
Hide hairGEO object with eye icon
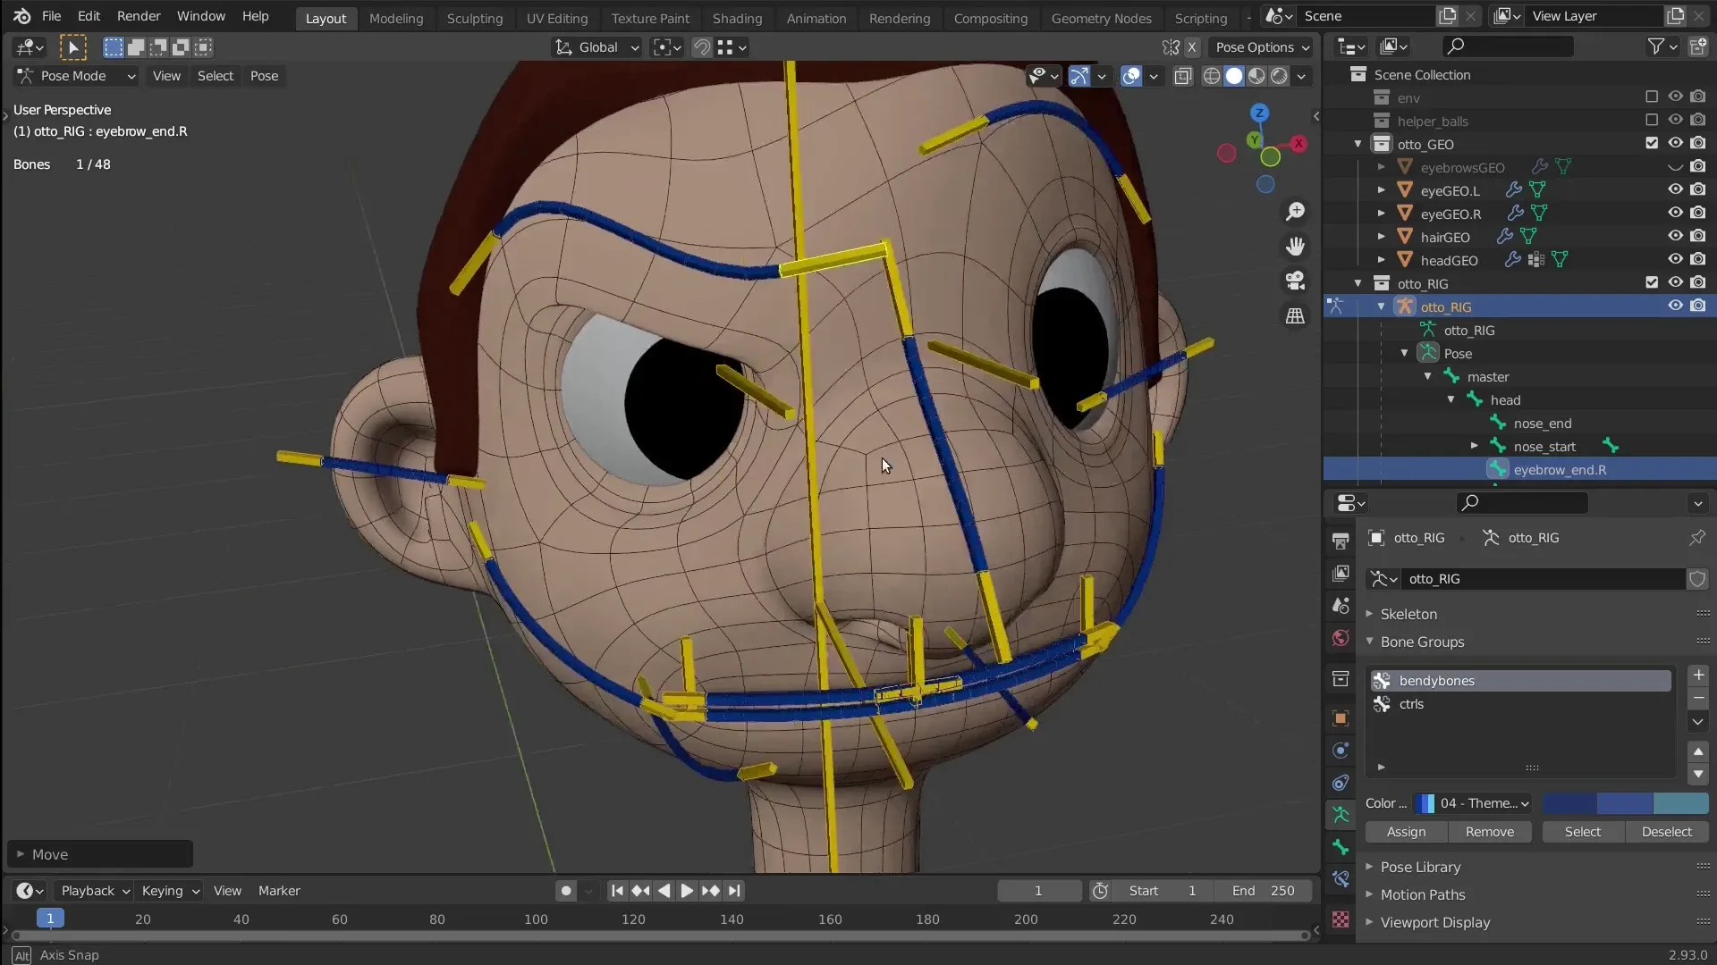tap(1675, 237)
